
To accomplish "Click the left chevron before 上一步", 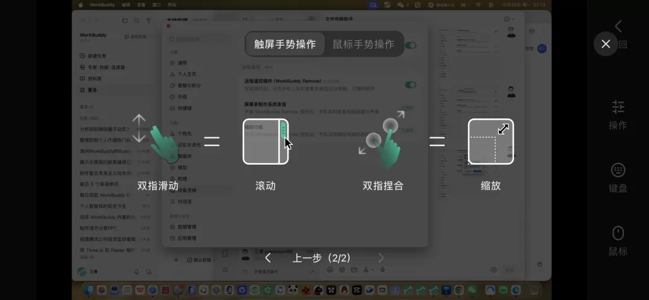I will [x=268, y=258].
